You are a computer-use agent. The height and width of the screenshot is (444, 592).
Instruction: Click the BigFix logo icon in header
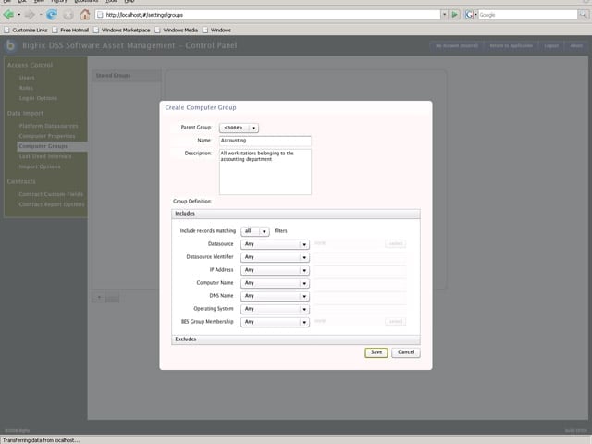tap(10, 45)
